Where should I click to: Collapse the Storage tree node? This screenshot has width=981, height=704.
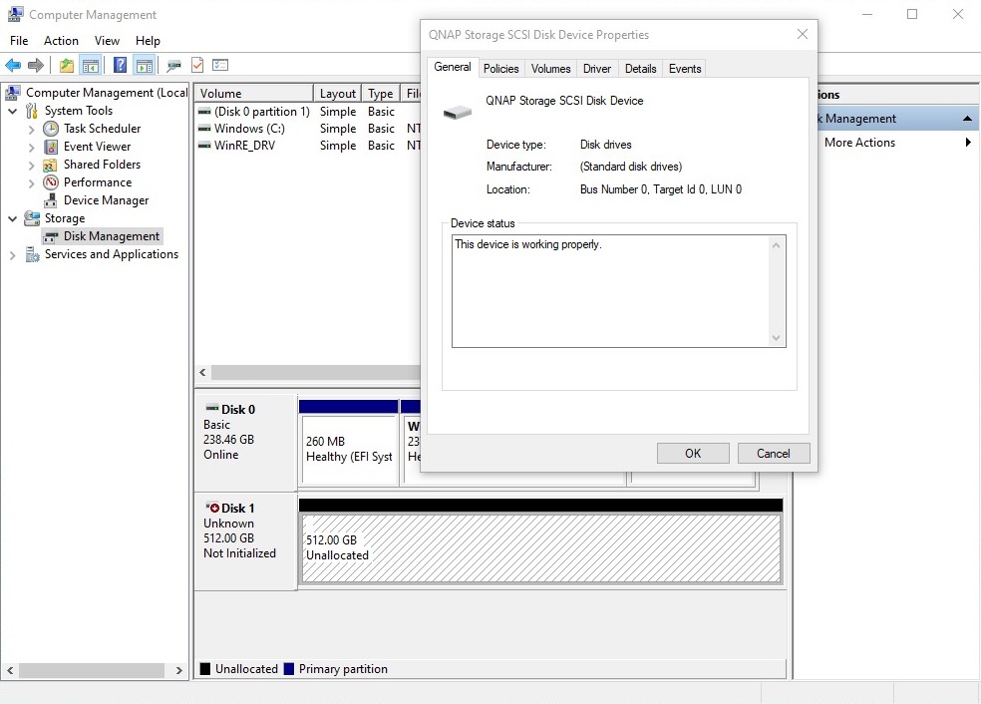click(13, 218)
